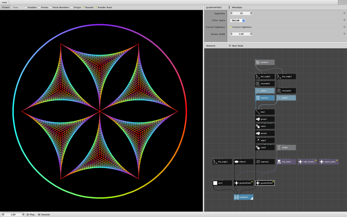The image size is (347, 217).
Task: Click the Network panel label
Action: click(x=211, y=45)
